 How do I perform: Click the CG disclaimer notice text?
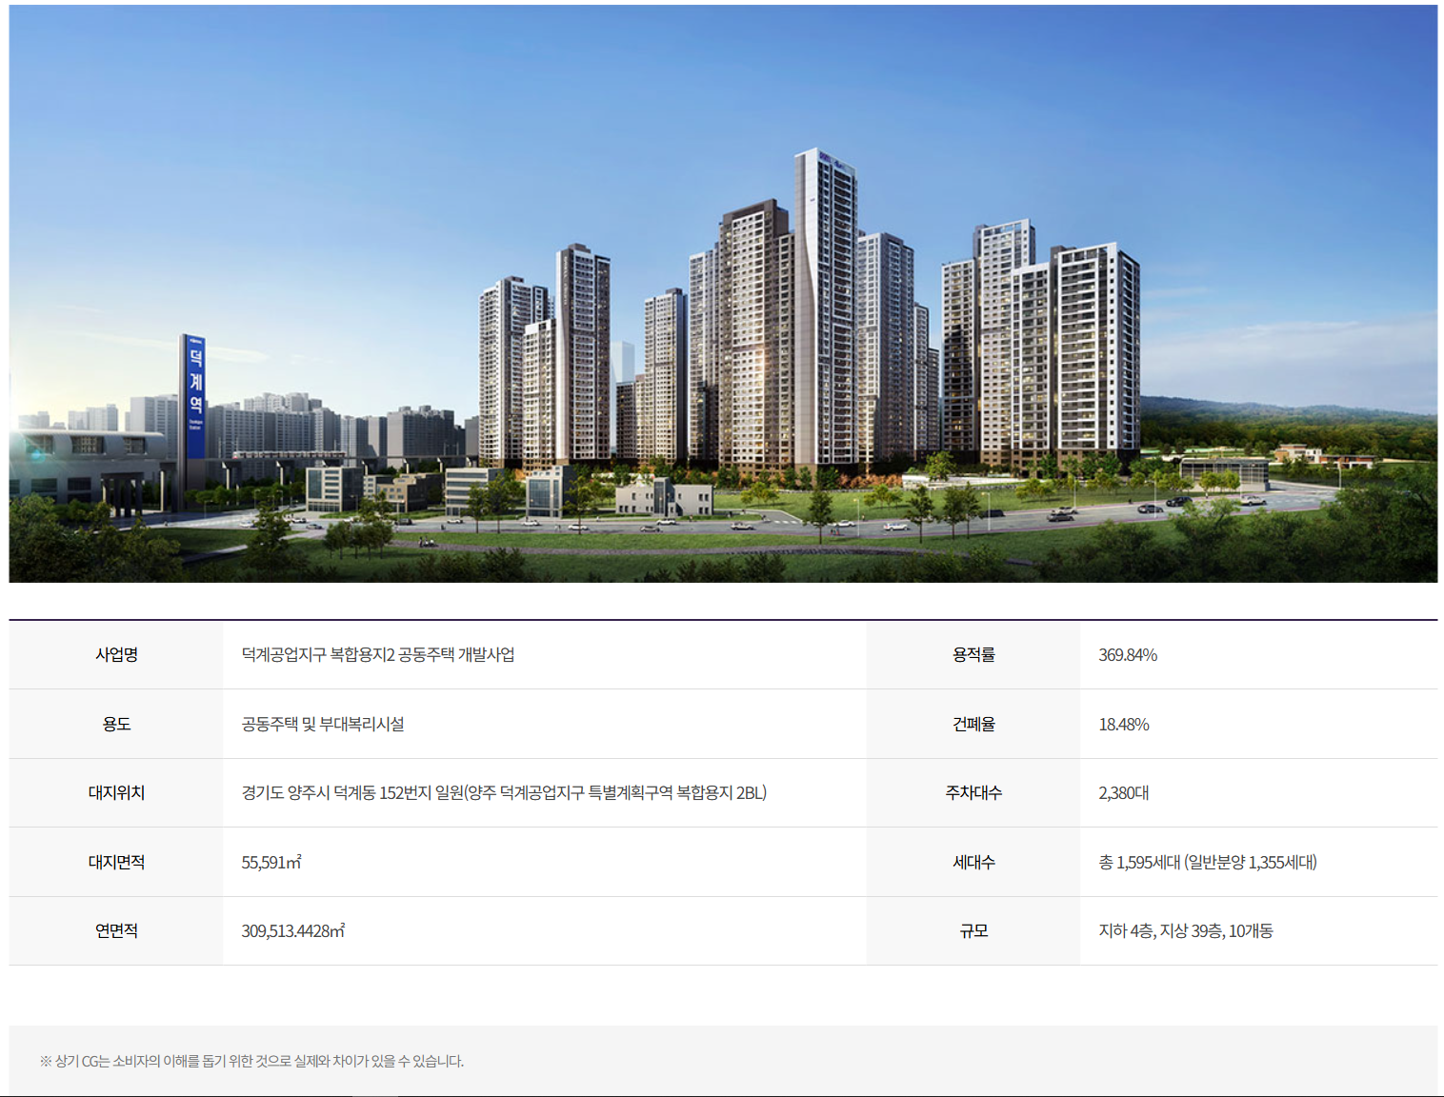[x=251, y=1061]
